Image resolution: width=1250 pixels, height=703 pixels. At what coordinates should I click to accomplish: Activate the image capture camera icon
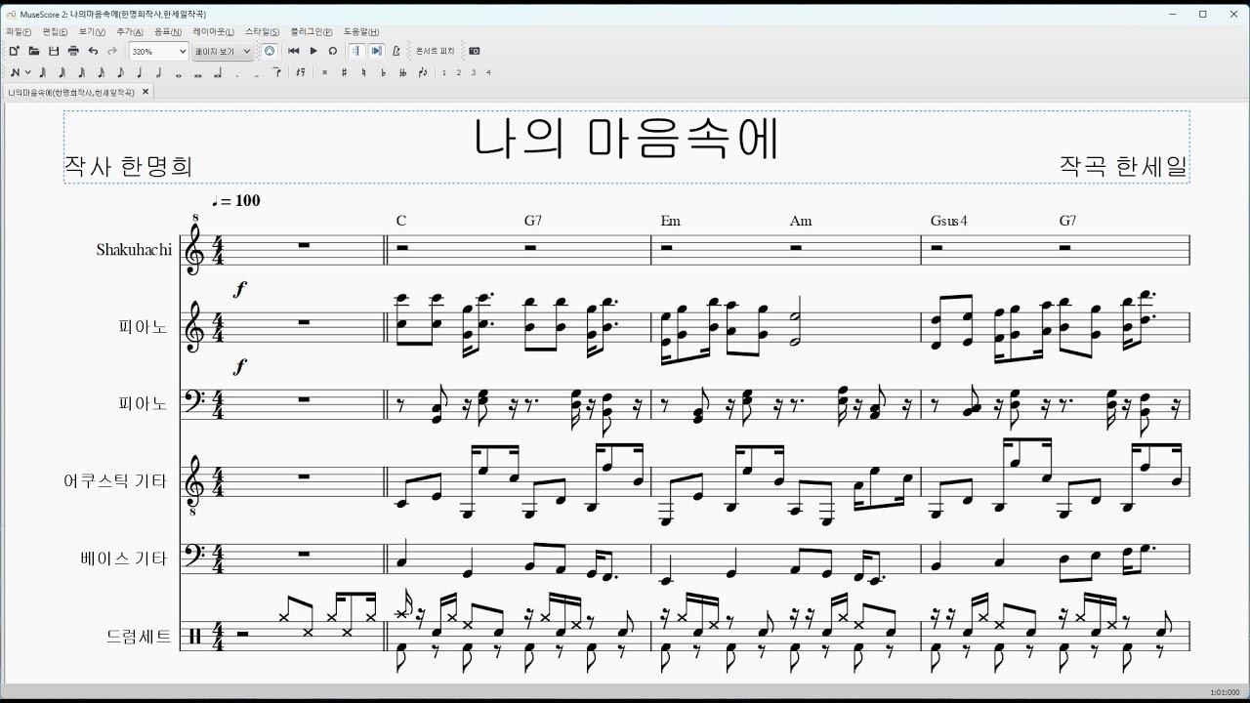coord(475,51)
